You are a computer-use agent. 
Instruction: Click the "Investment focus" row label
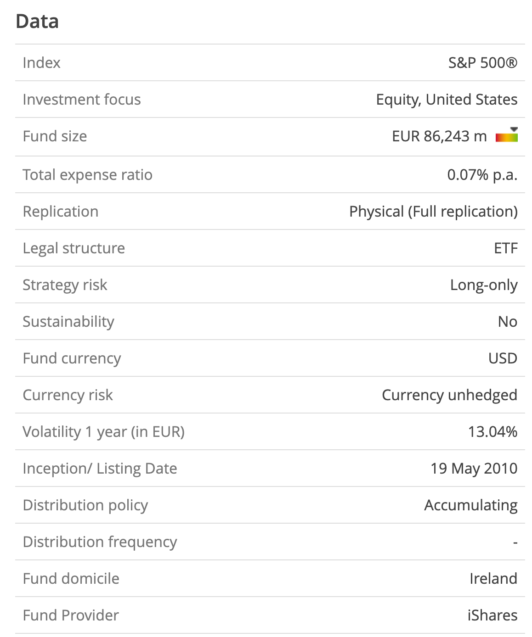(82, 100)
